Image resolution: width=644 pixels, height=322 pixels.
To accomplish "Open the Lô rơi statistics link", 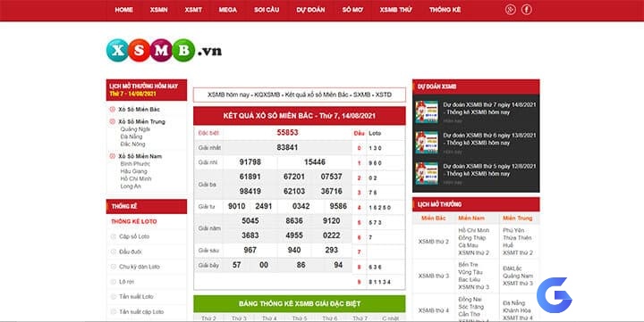I will [126, 282].
